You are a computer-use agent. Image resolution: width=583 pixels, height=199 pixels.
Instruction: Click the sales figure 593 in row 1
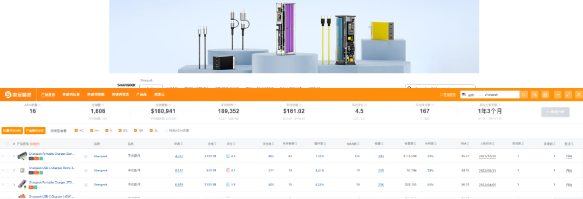coord(381,156)
